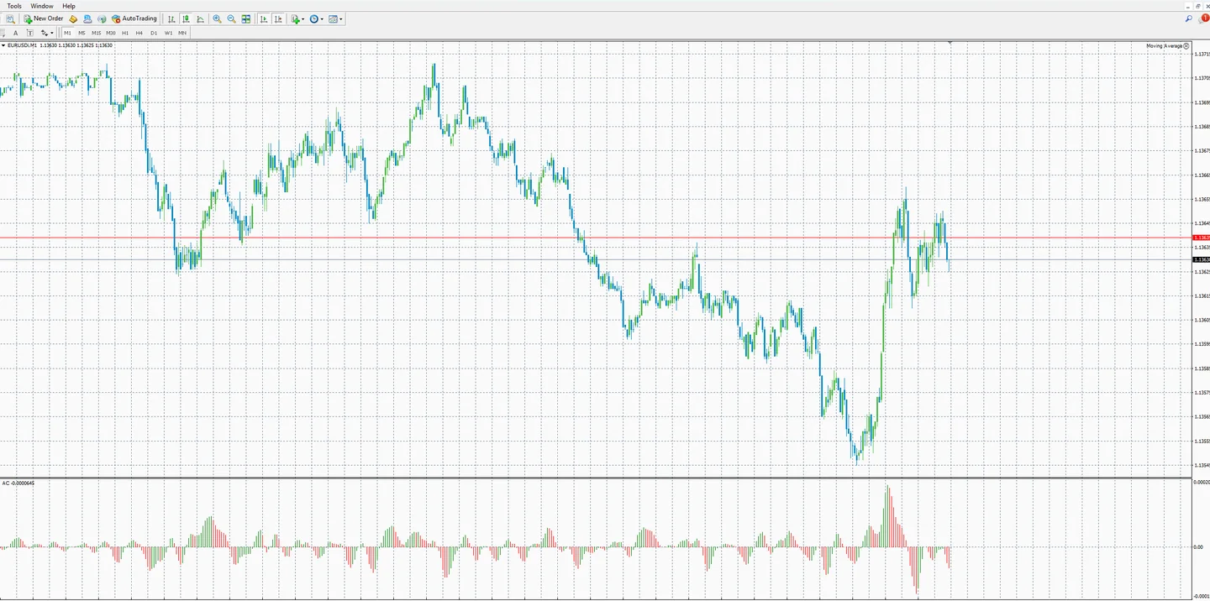
Task: Open the Window menu
Action: coord(42,6)
